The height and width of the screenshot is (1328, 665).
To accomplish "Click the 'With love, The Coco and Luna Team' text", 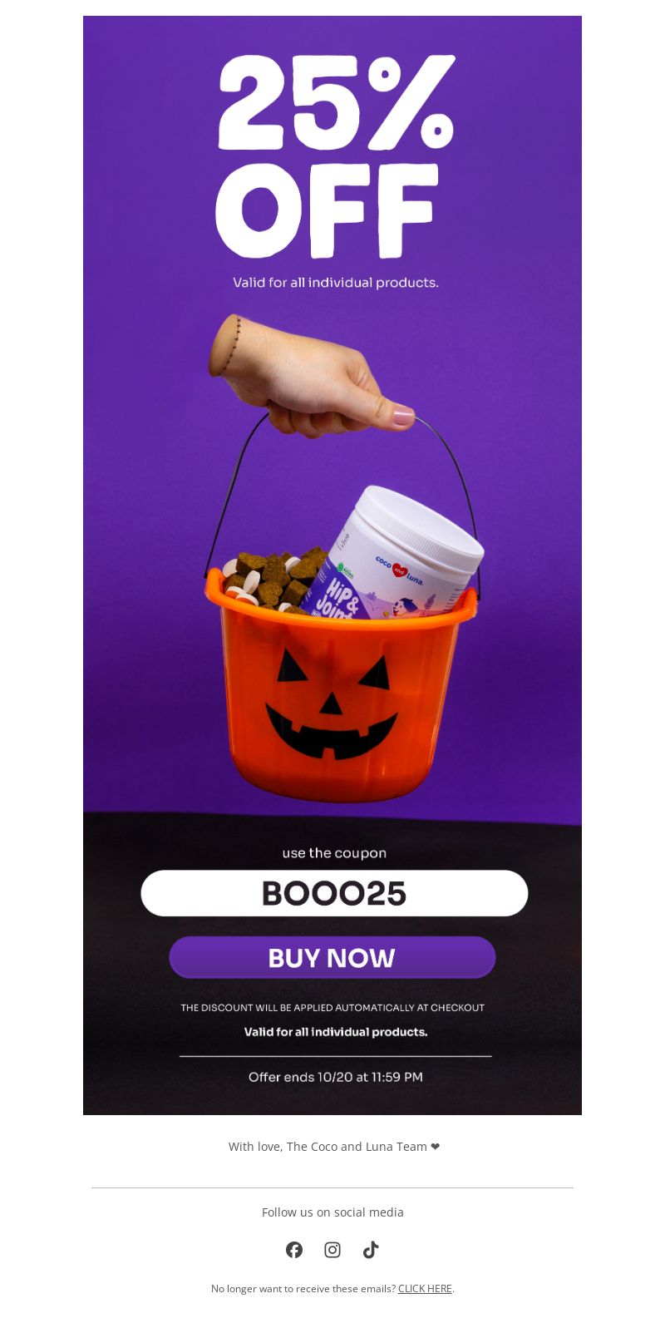I will pyautogui.click(x=328, y=1147).
